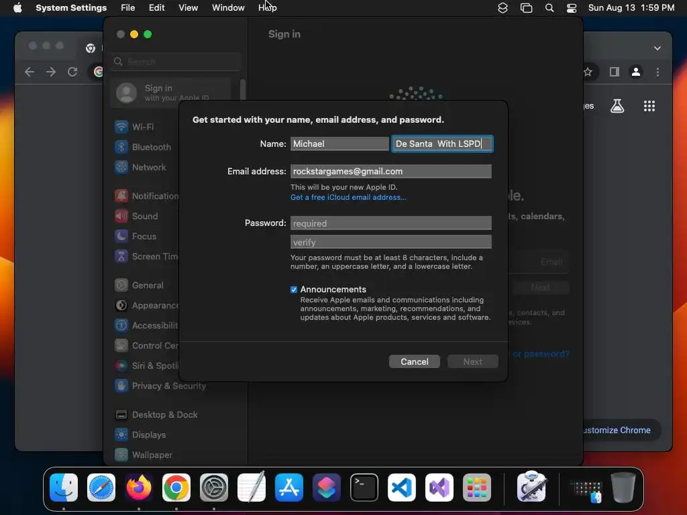Launch App Store from the Dock
The image size is (687, 515).
[x=289, y=488]
